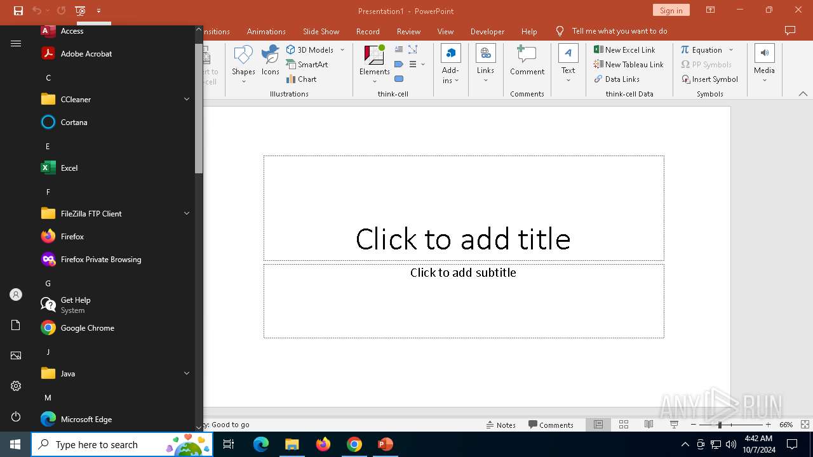This screenshot has width=813, height=457.
Task: Click the think-cell rounded rectangle icon
Action: pos(399,79)
